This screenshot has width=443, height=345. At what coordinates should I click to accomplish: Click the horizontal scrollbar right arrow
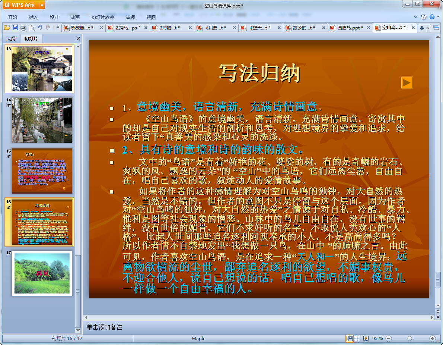coord(432,317)
